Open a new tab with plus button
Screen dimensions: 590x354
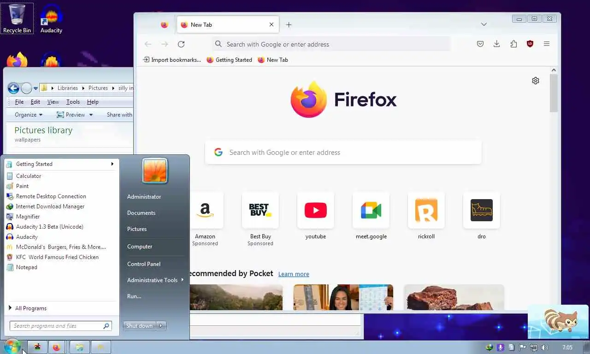point(289,25)
